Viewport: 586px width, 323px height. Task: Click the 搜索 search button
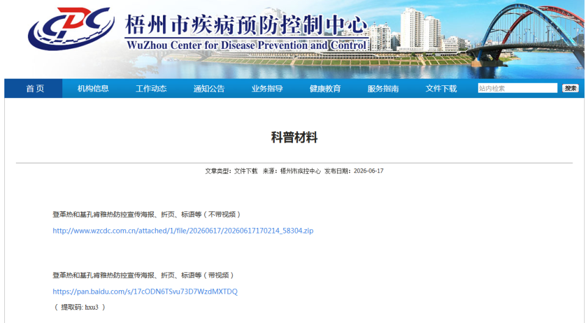pos(570,88)
